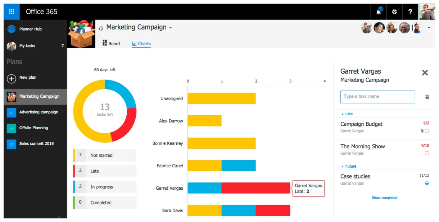Expand the Marketing Campaign title dropdown

click(x=171, y=28)
